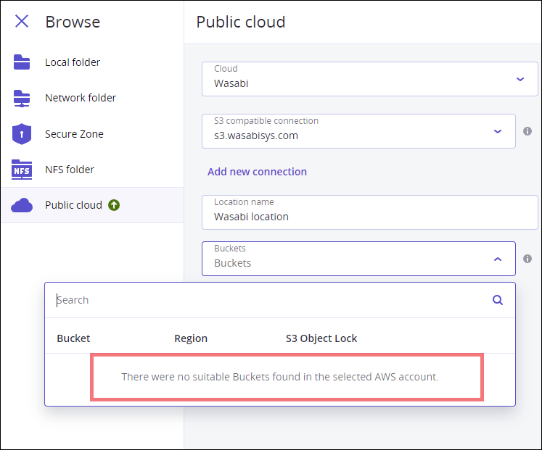Open S3 compatible connection dropdown

(x=358, y=131)
